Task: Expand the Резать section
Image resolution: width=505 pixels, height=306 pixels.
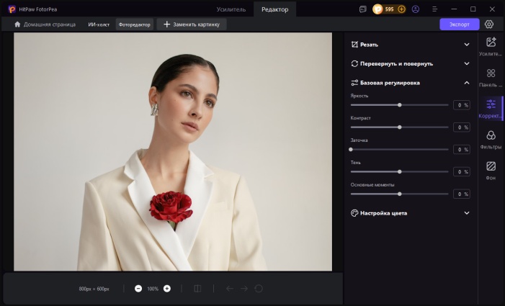Action: click(x=467, y=44)
